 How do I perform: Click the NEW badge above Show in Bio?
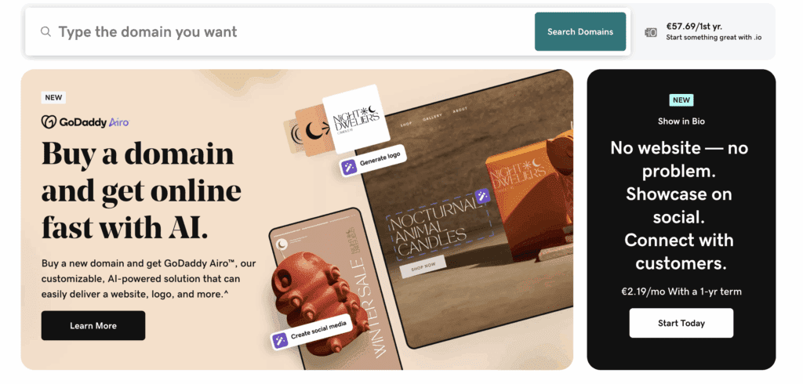tap(681, 100)
